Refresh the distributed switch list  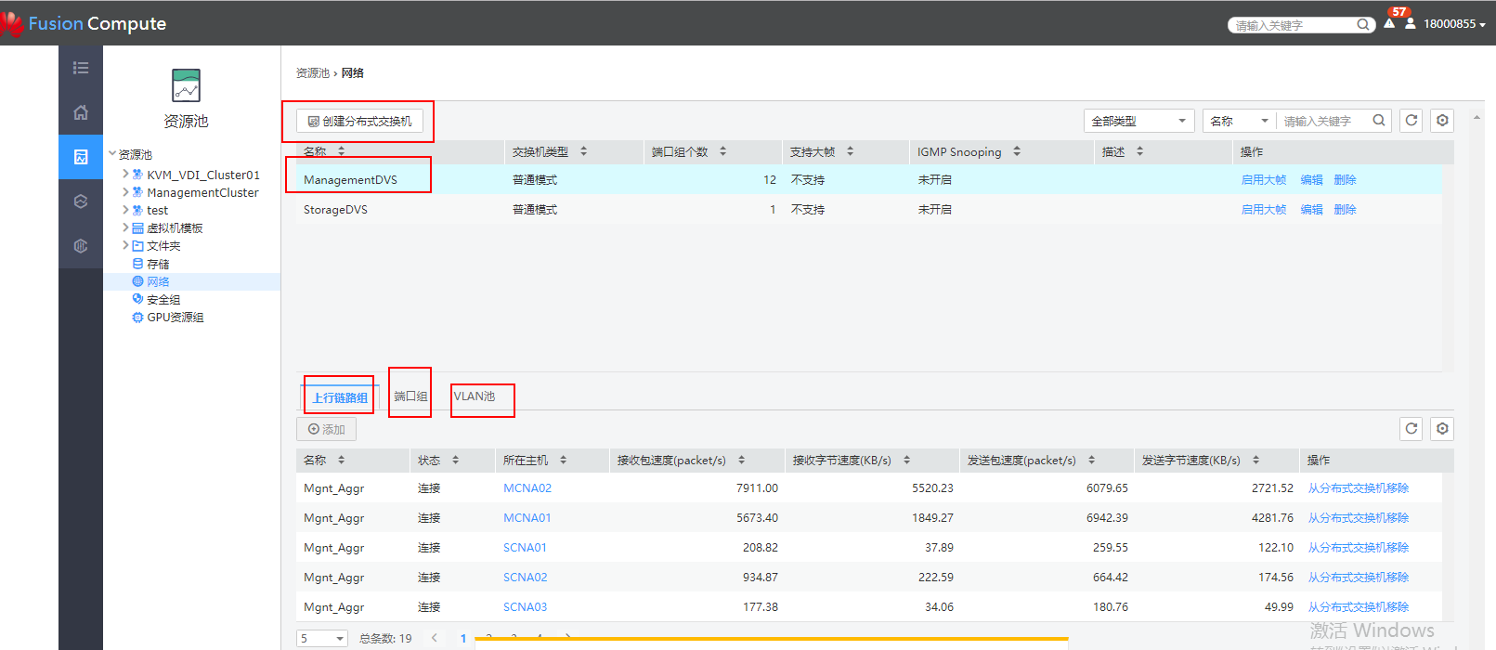coord(1411,121)
